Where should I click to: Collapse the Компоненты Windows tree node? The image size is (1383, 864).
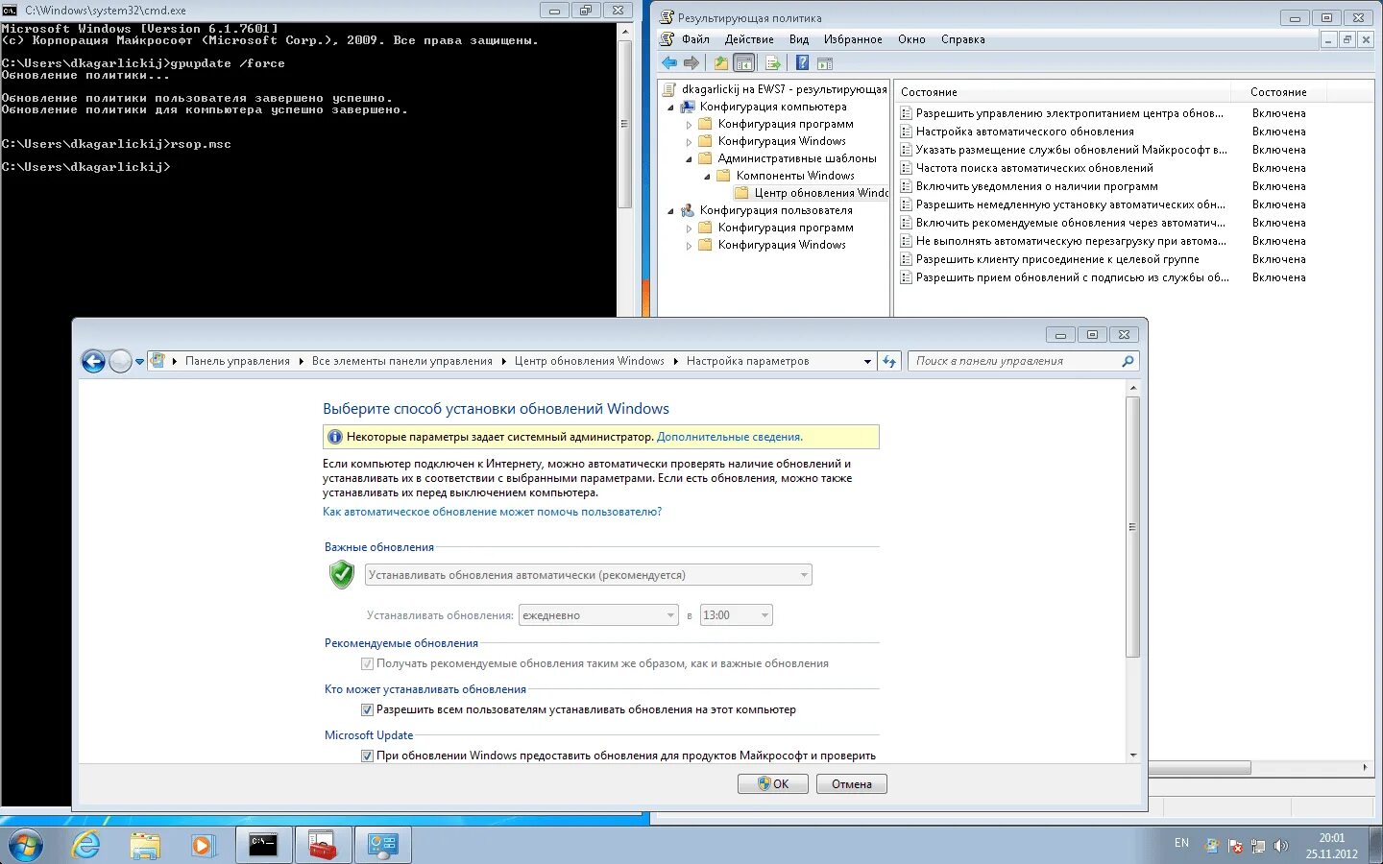pyautogui.click(x=707, y=176)
